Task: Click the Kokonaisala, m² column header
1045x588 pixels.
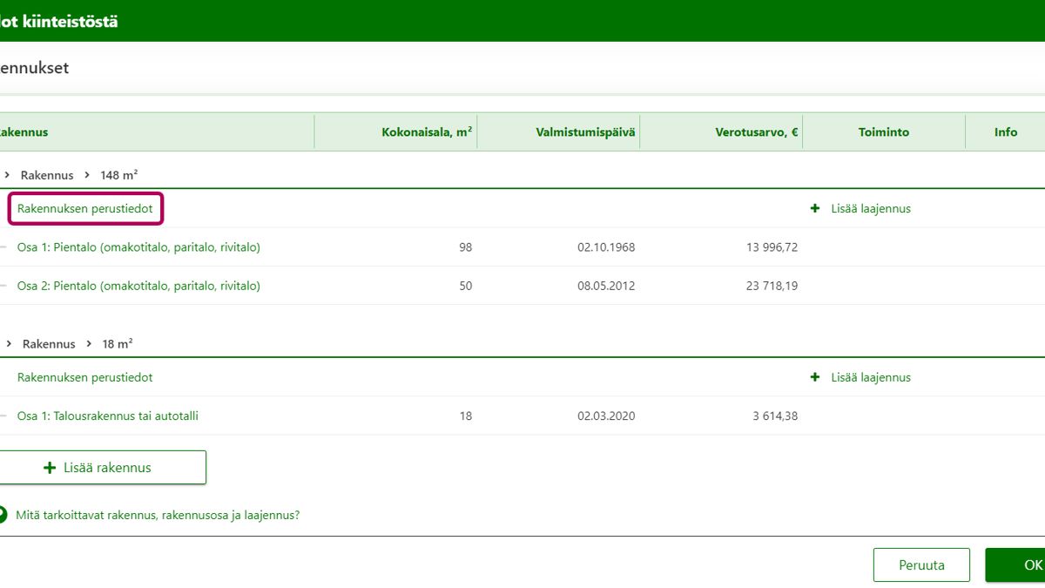Action: click(427, 132)
